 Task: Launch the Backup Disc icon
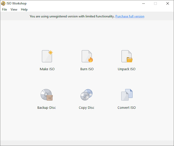click(46, 95)
